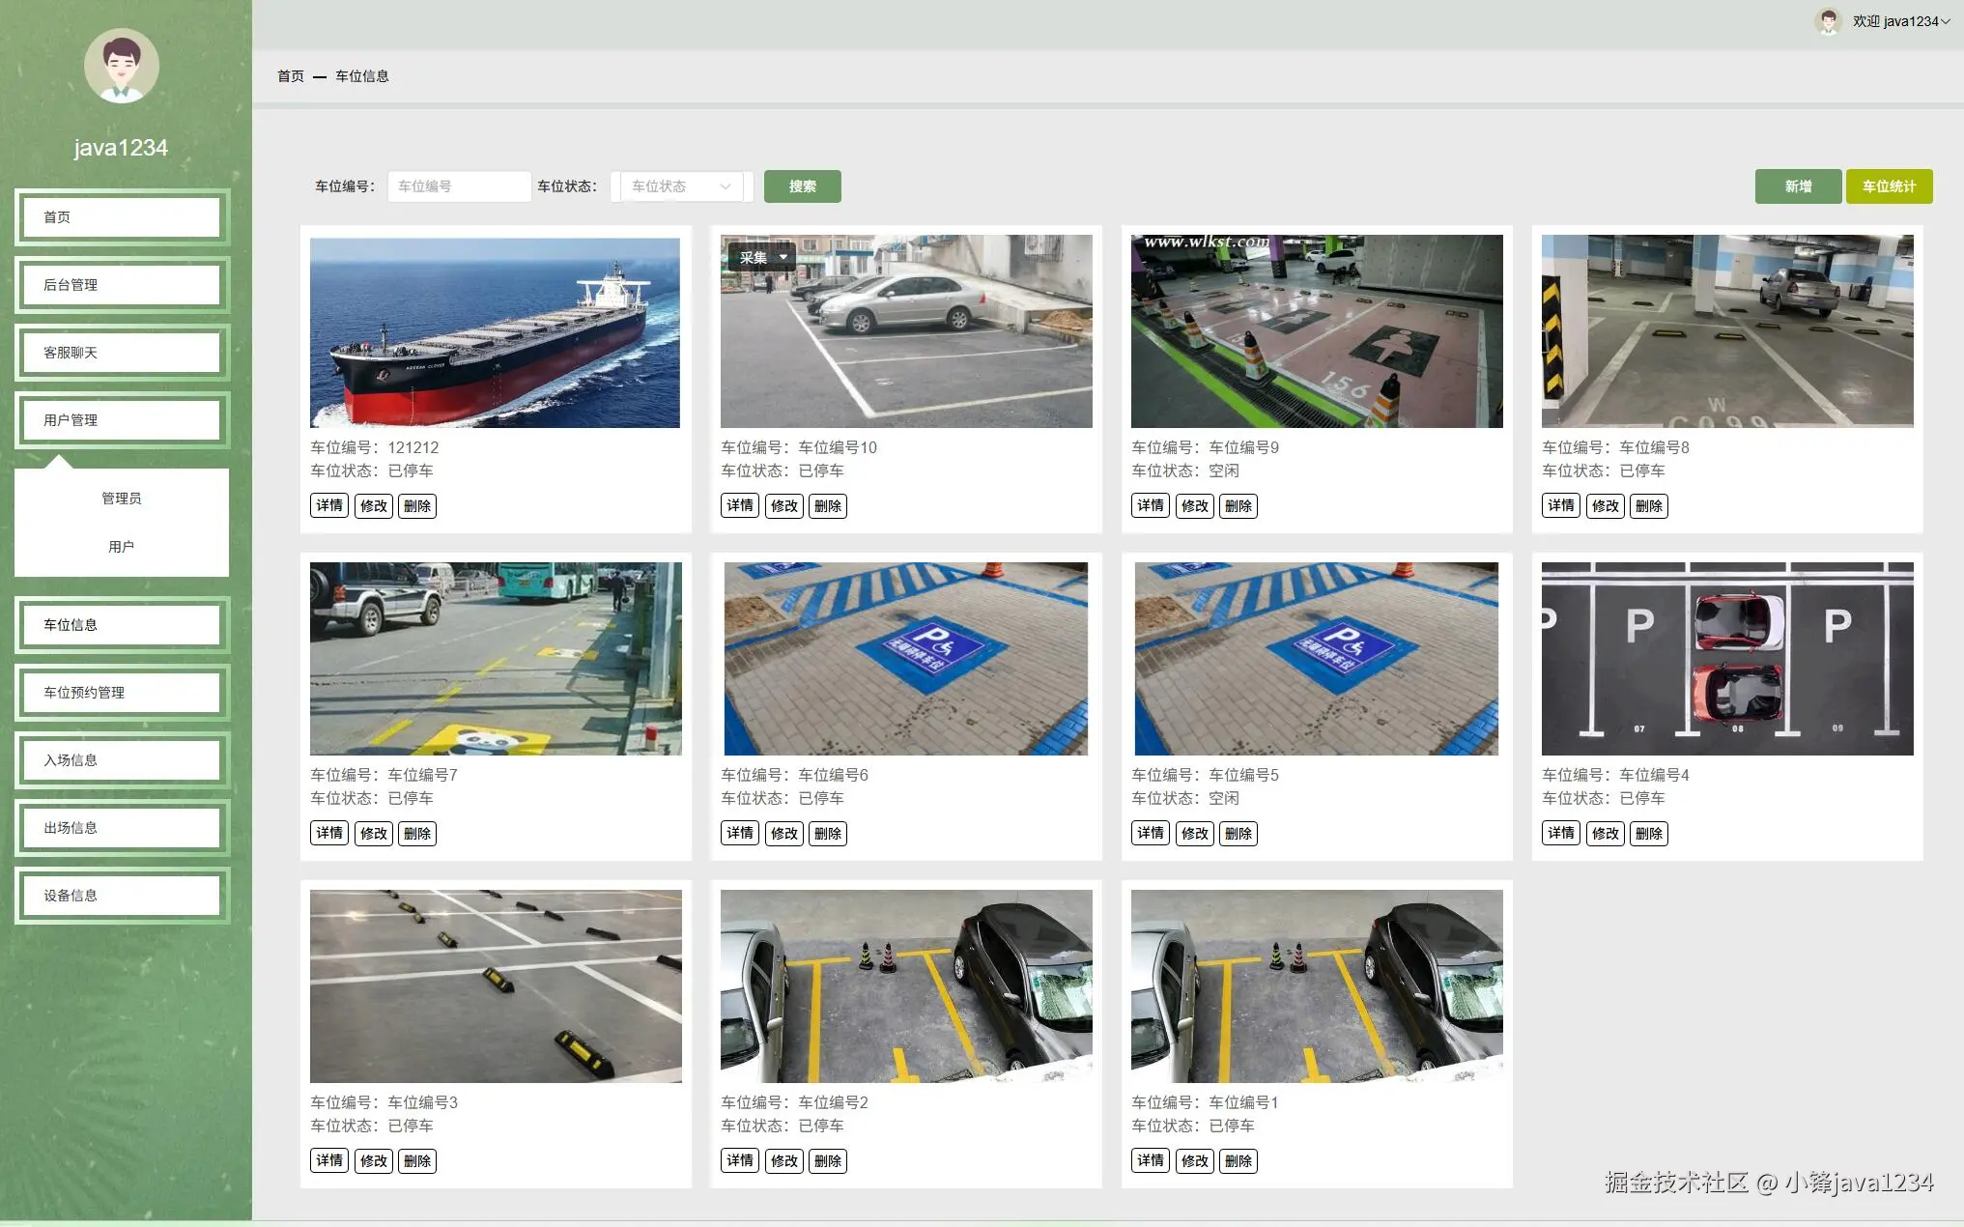The width and height of the screenshot is (1964, 1227).
Task: Click the cargo ship thumbnail for 121212
Action: (x=495, y=331)
